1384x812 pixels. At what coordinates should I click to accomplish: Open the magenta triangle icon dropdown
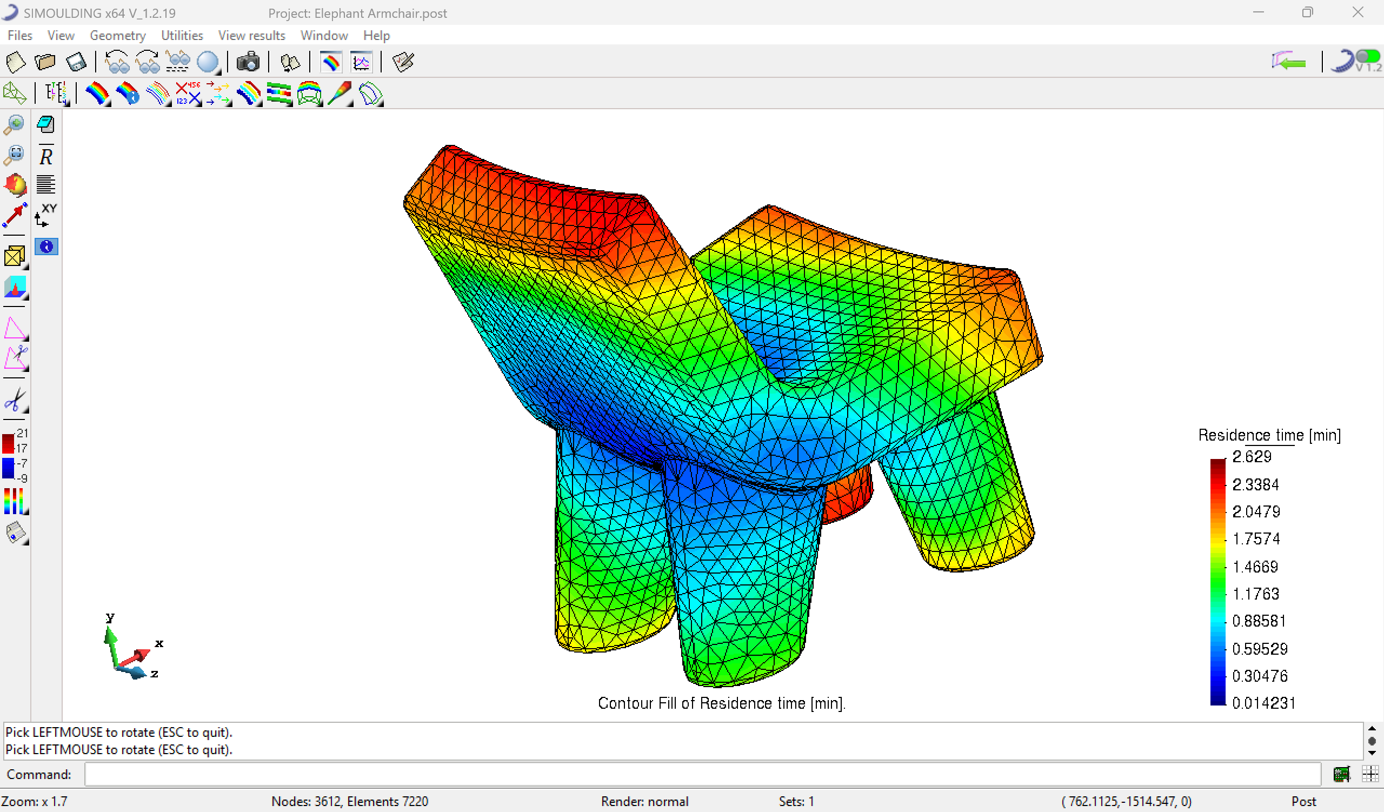pos(15,328)
